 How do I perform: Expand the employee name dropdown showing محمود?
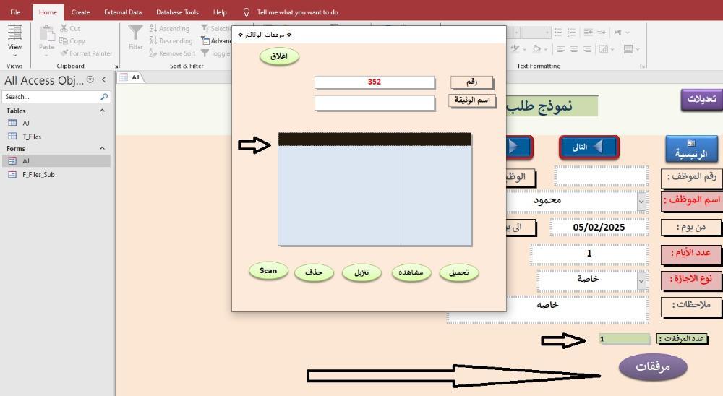641,201
